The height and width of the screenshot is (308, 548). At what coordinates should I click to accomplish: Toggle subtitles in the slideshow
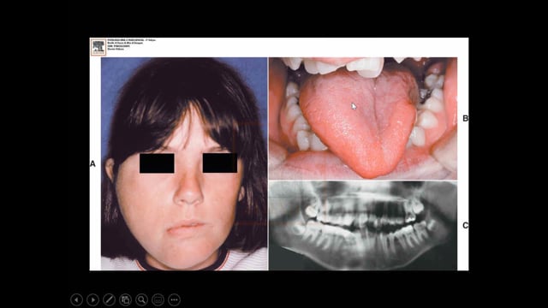[x=158, y=299]
